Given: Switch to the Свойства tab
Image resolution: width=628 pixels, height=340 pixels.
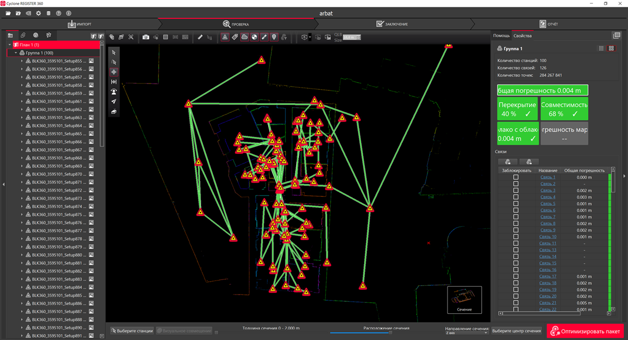Looking at the screenshot, I should click(522, 36).
